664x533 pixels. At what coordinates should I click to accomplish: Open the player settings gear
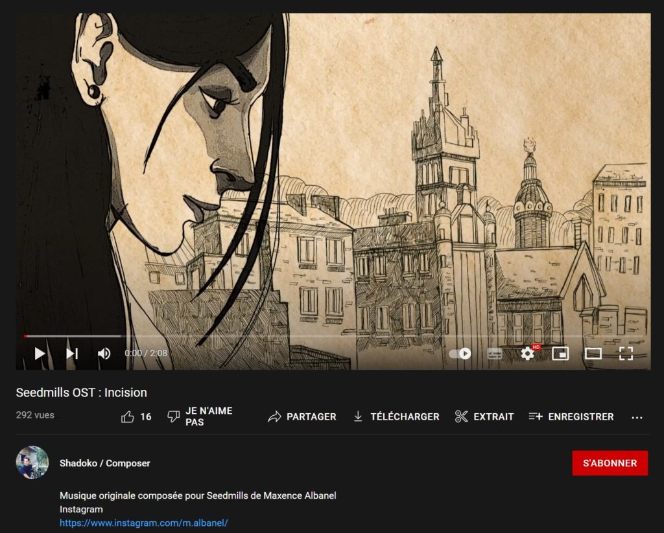tap(528, 354)
